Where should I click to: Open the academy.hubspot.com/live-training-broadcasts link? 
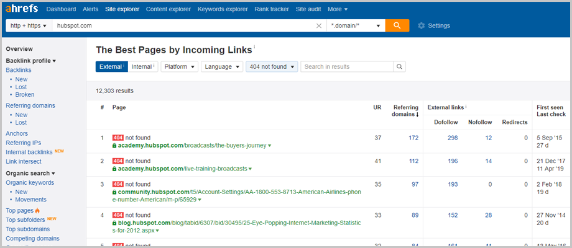click(182, 169)
